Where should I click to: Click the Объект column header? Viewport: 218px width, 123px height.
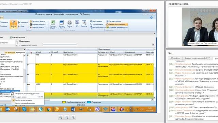[x=116, y=52]
